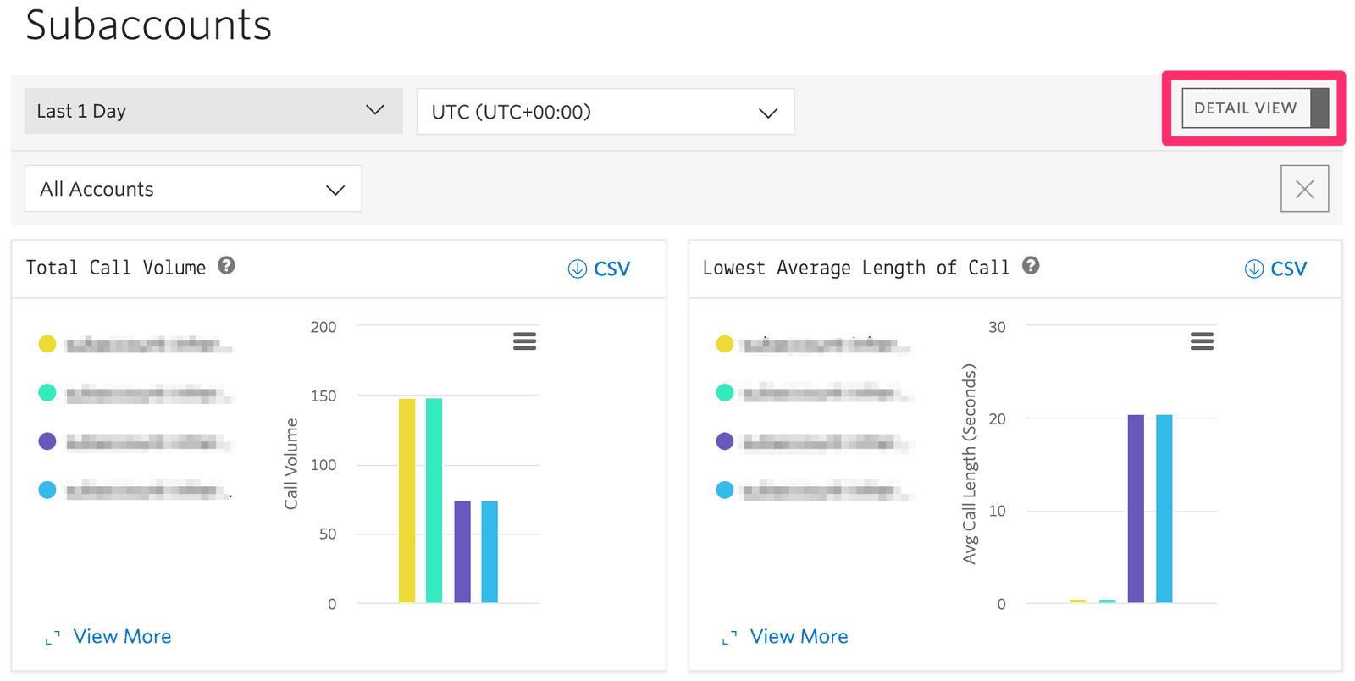
Task: Open hamburger menu on Call Volume chart
Action: tap(524, 341)
